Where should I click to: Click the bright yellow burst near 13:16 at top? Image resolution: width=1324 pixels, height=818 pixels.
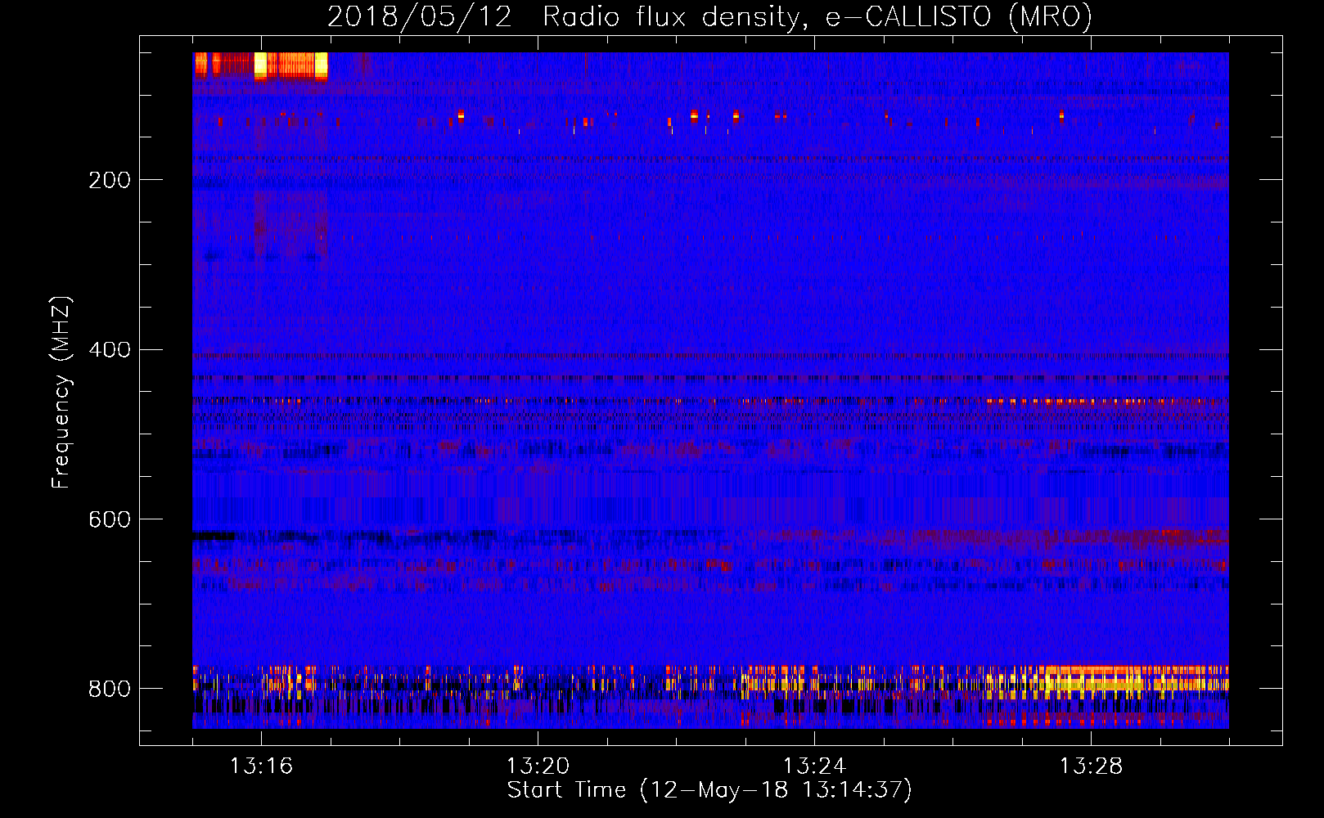pyautogui.click(x=261, y=65)
